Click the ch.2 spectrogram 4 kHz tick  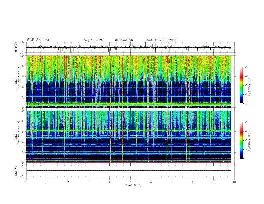[23, 142]
